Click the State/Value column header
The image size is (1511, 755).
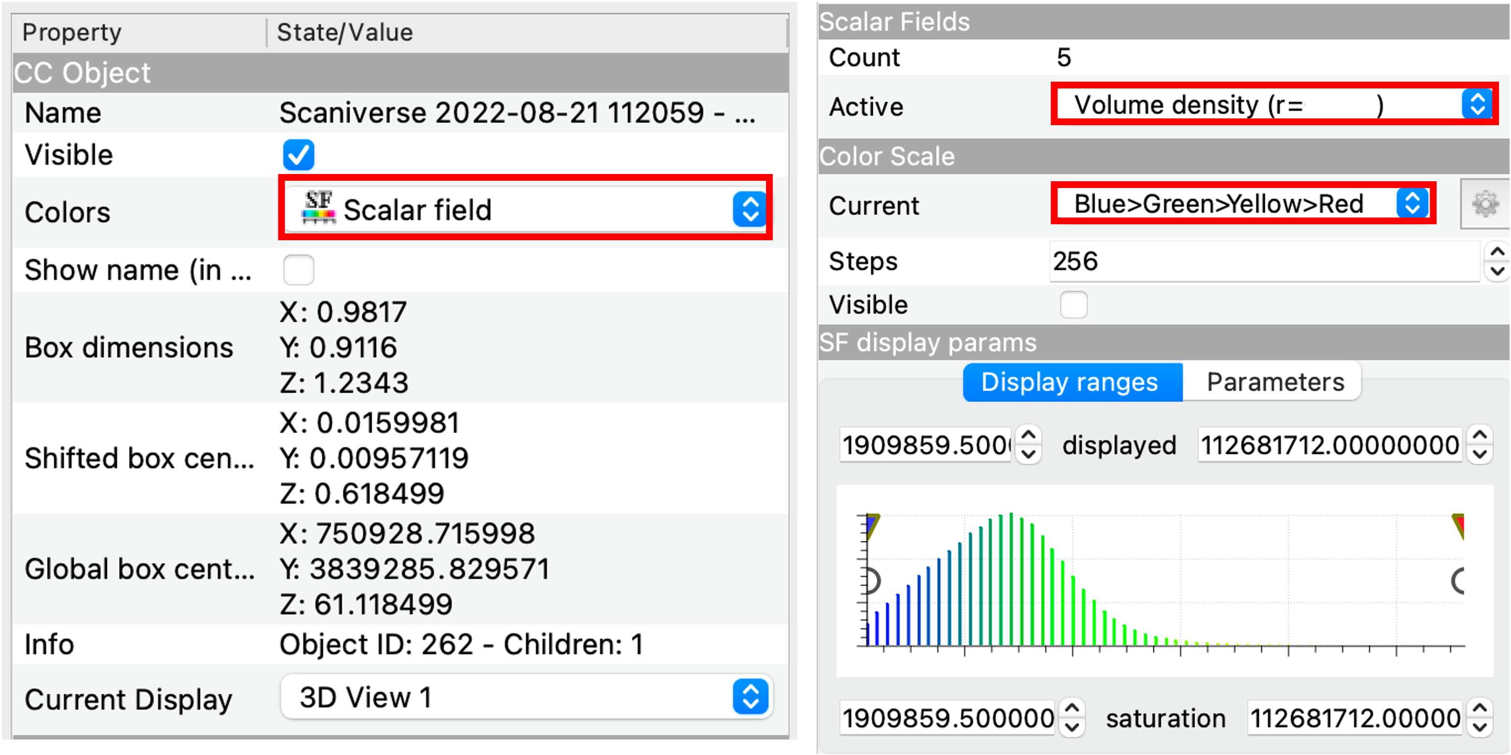click(x=527, y=33)
